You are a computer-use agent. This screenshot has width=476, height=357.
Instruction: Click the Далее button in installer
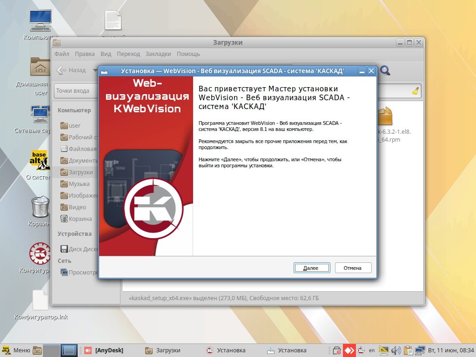[311, 268]
